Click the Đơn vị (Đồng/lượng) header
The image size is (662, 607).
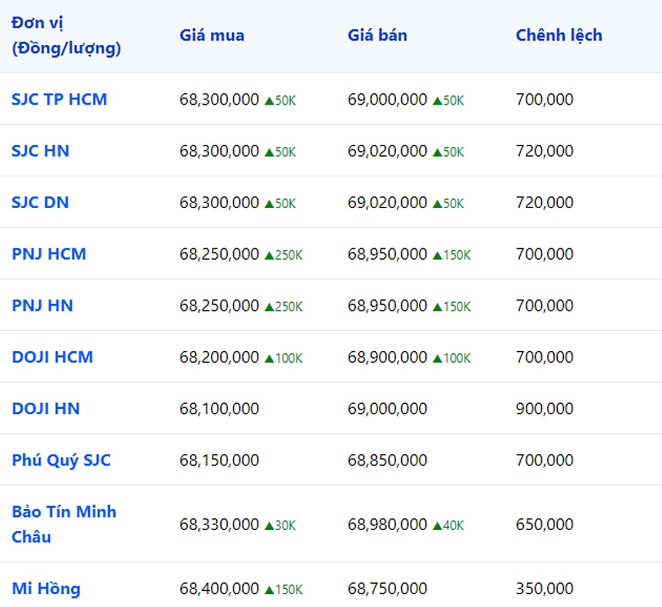coord(66,35)
